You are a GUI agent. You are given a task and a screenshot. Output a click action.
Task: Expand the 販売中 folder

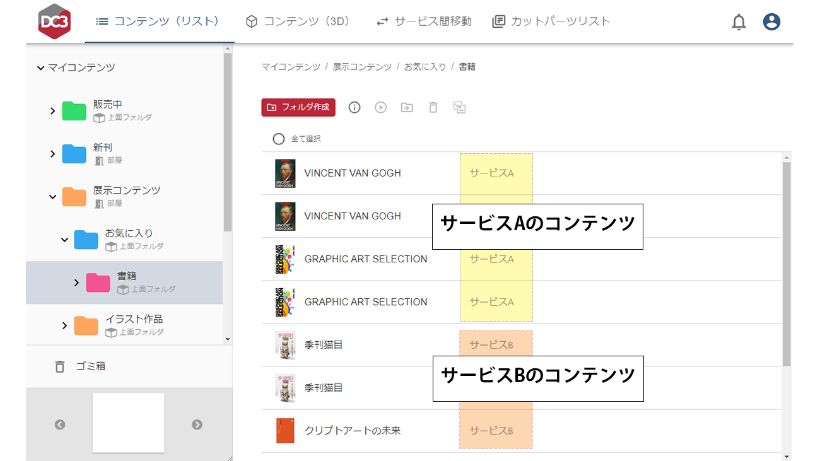(53, 111)
